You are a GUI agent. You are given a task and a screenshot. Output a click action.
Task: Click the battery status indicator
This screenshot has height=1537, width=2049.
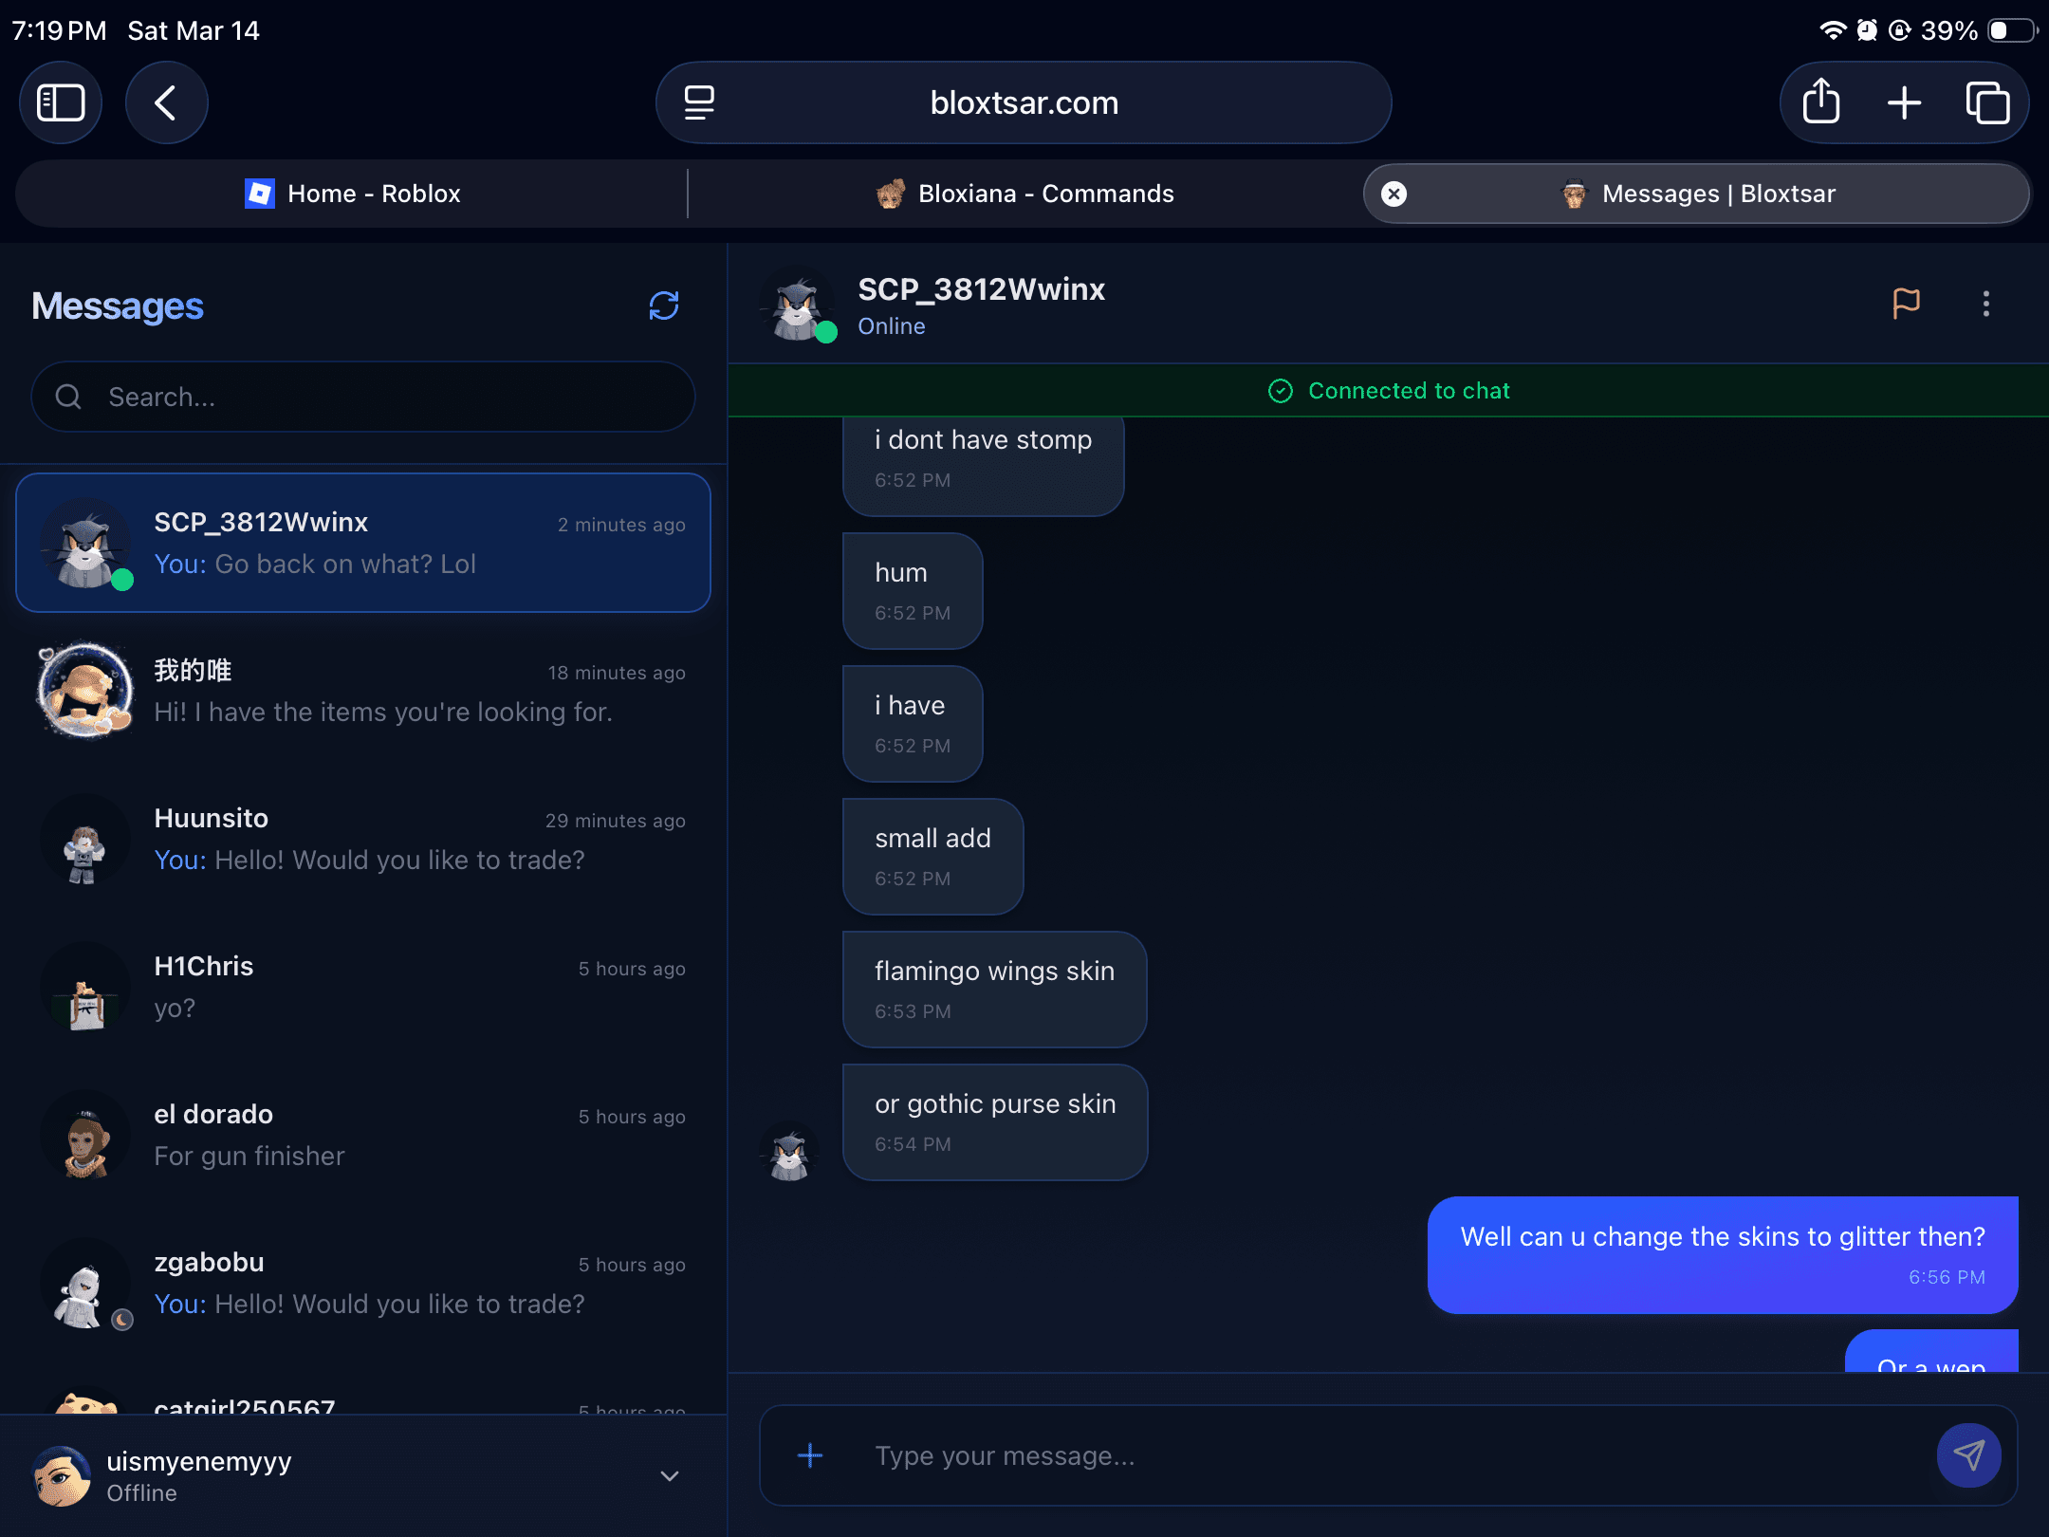click(2012, 30)
